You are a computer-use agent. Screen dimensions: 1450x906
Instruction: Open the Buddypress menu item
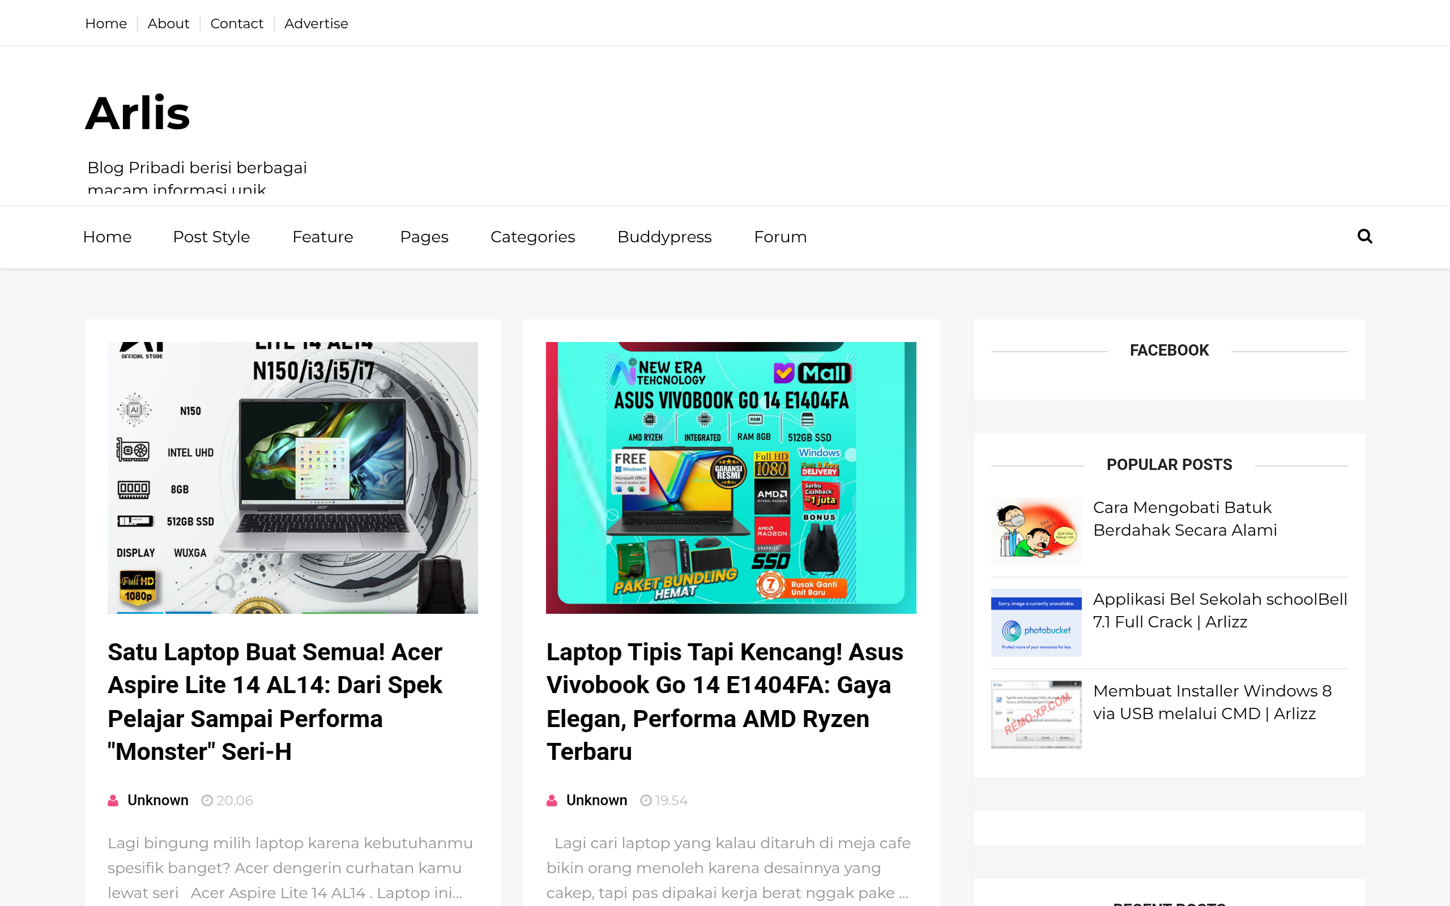(x=664, y=237)
